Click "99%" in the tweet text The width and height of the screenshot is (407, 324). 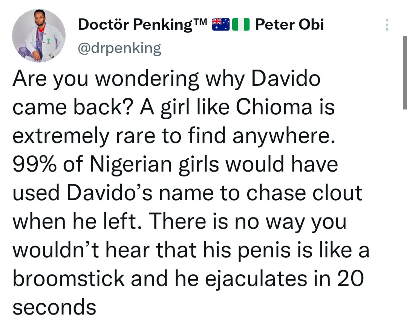point(37,164)
